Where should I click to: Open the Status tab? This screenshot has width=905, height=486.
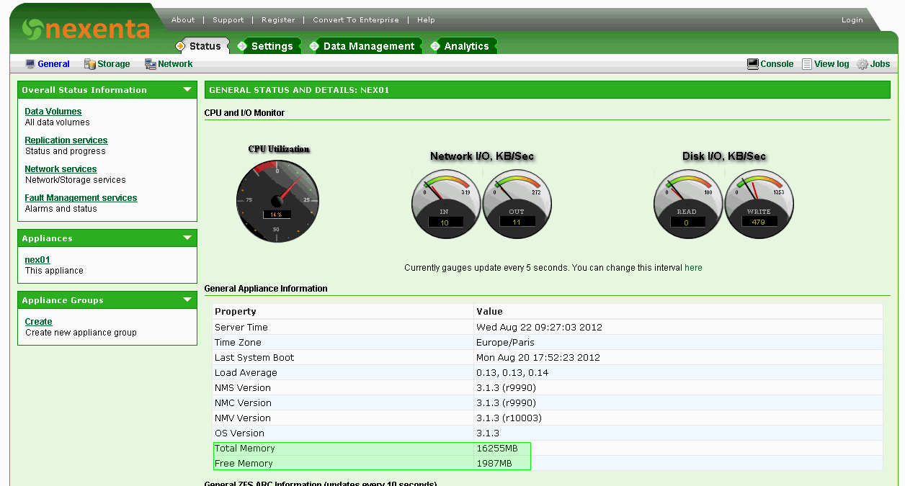point(205,46)
